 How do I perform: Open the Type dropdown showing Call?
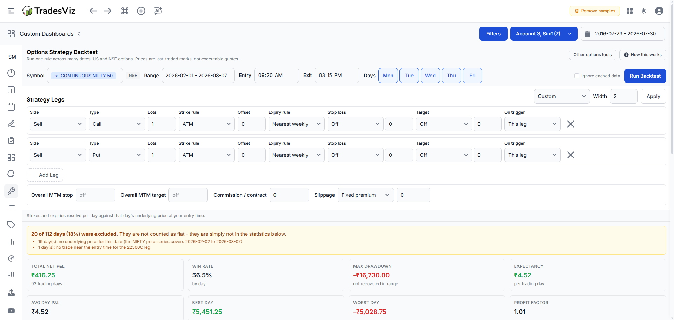117,124
